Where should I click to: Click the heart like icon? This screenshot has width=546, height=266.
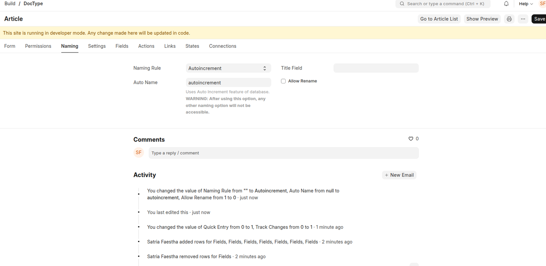[411, 139]
